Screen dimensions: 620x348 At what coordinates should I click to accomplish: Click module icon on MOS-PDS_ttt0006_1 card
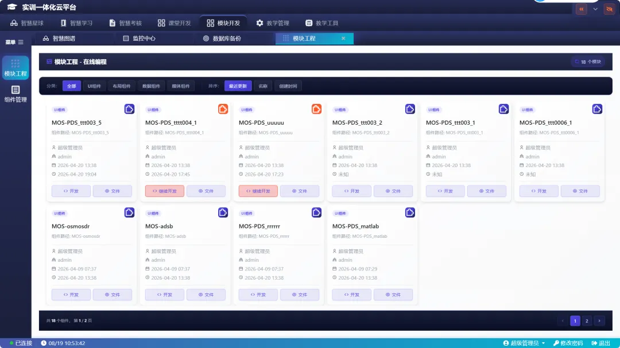tap(597, 109)
